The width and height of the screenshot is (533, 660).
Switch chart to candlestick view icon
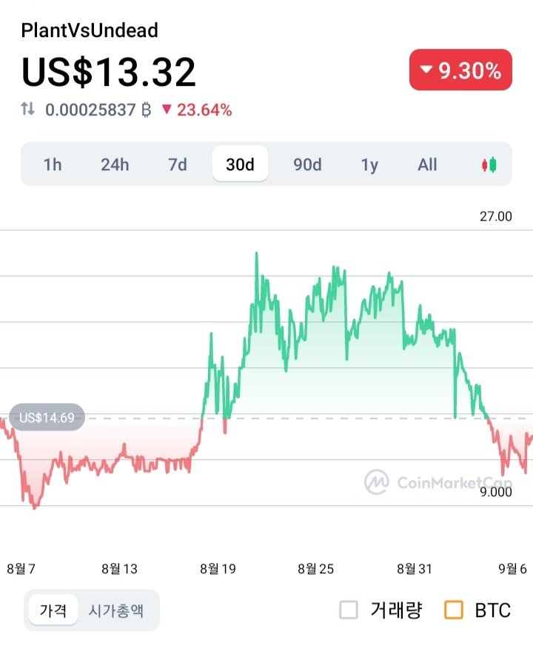coord(489,164)
